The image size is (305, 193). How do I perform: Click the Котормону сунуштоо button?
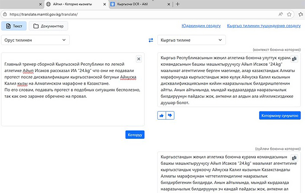pyautogui.click(x=279, y=116)
